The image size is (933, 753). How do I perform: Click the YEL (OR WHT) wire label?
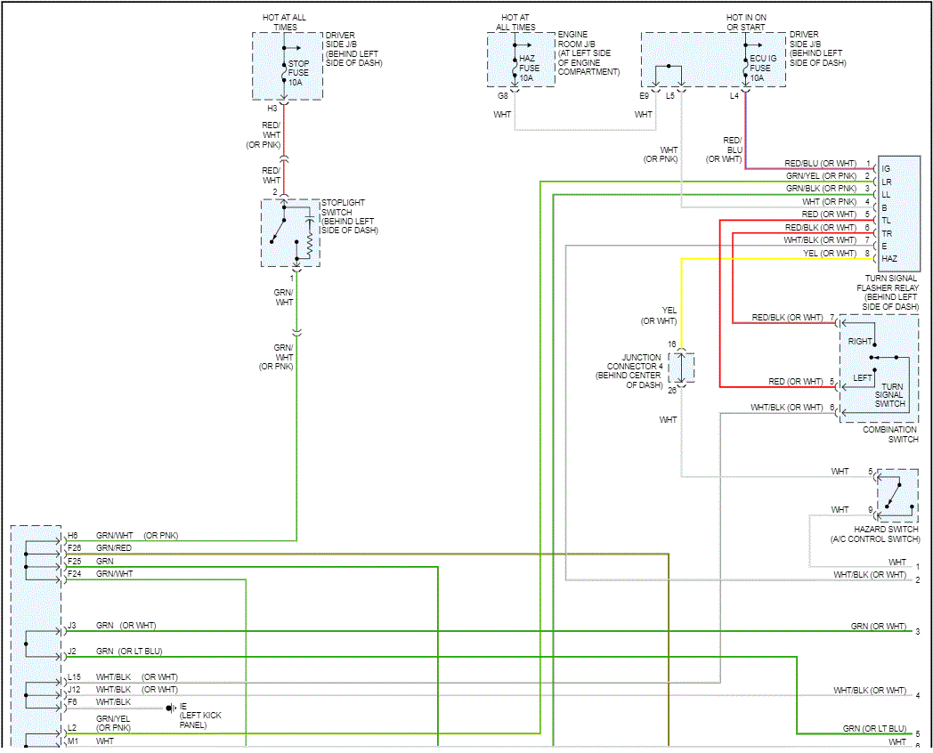(659, 316)
